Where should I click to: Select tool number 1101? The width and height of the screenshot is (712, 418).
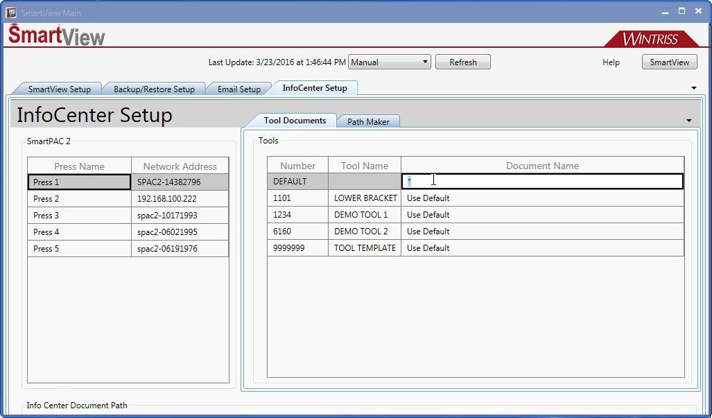point(298,198)
